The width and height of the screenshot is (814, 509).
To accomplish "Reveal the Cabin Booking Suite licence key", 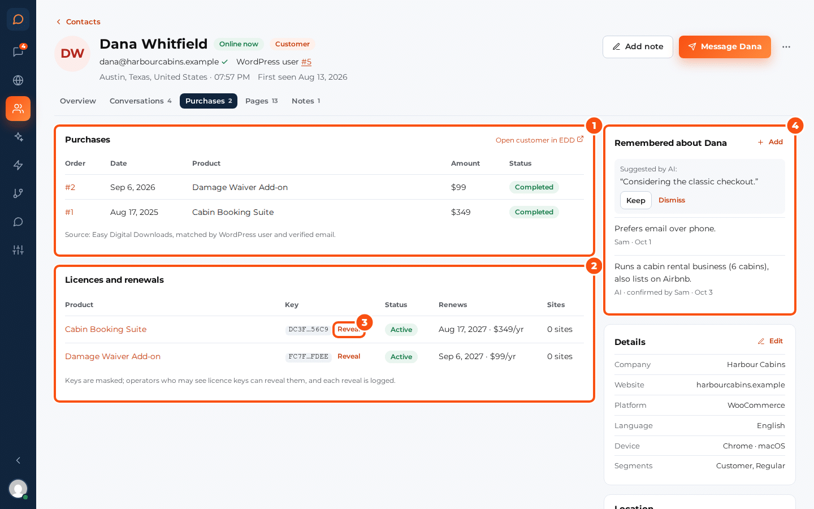I will (x=349, y=329).
